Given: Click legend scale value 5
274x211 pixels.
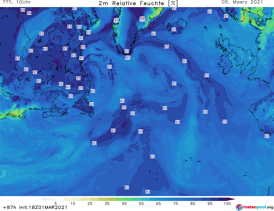Looking at the screenshot, I should click(55, 204).
